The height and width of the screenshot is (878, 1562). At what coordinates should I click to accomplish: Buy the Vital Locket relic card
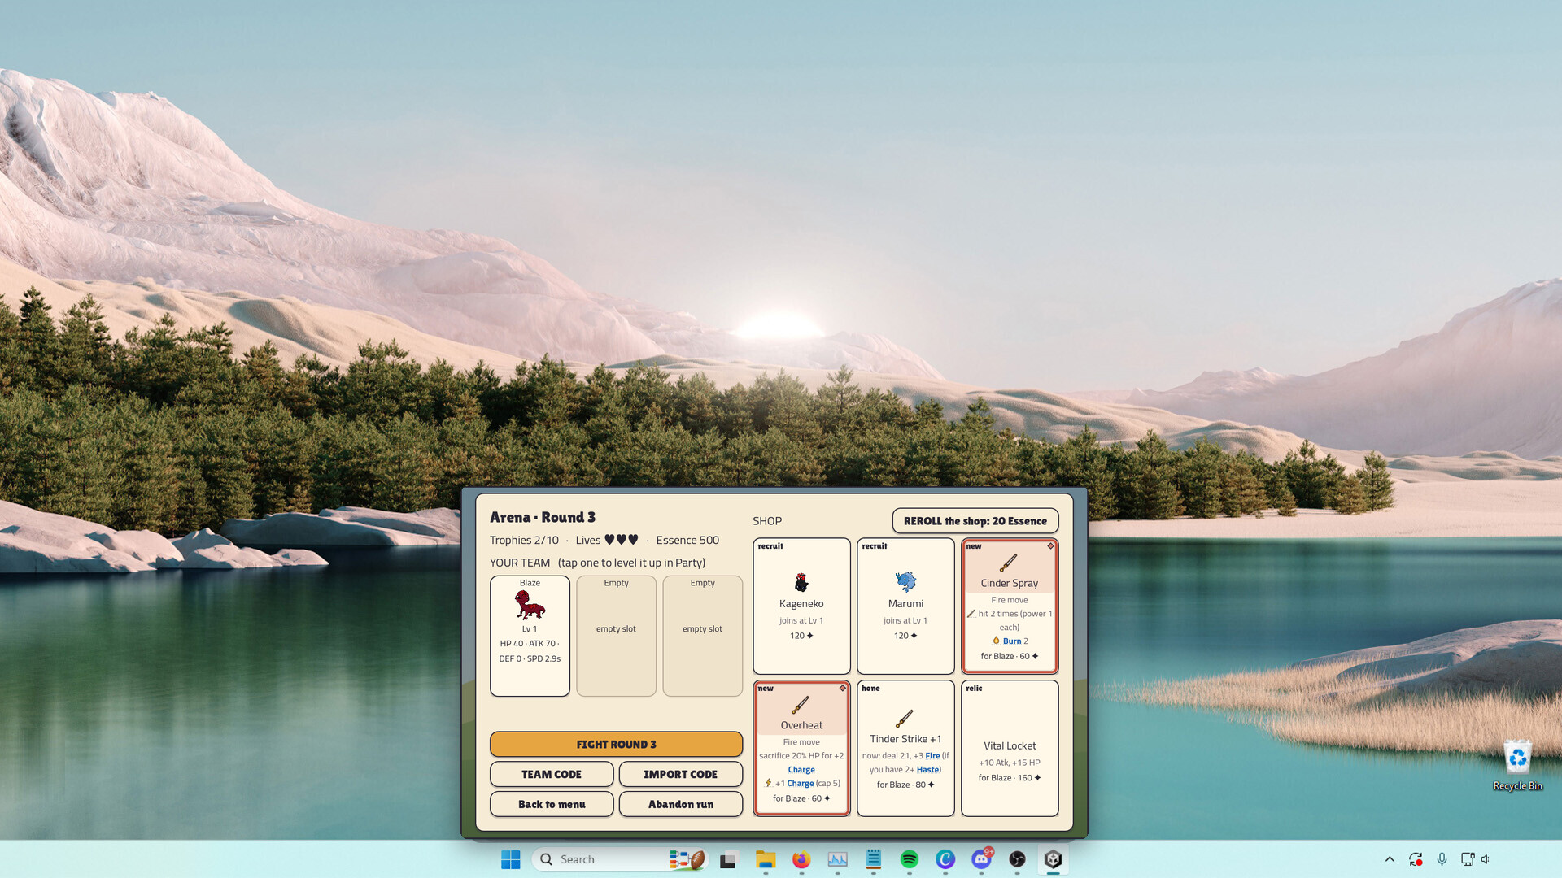[x=1010, y=748]
